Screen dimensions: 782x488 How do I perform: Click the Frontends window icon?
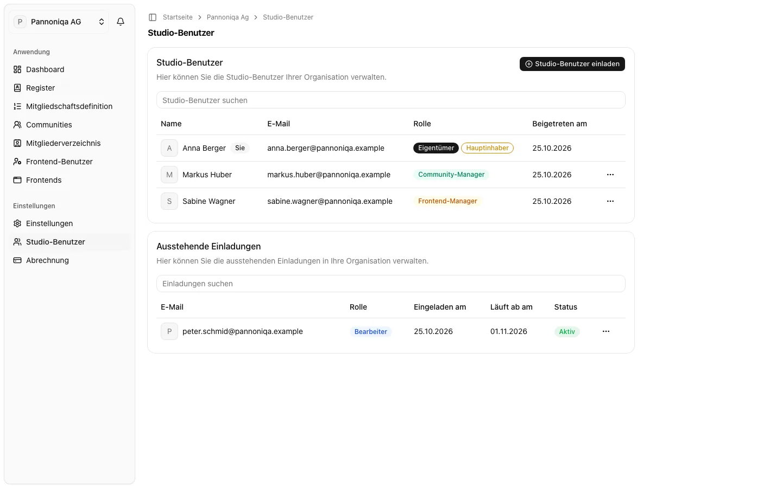tap(17, 180)
